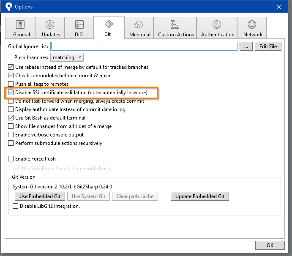The height and width of the screenshot is (256, 292).
Task: Click the Git diamond icon
Action: click(x=109, y=24)
